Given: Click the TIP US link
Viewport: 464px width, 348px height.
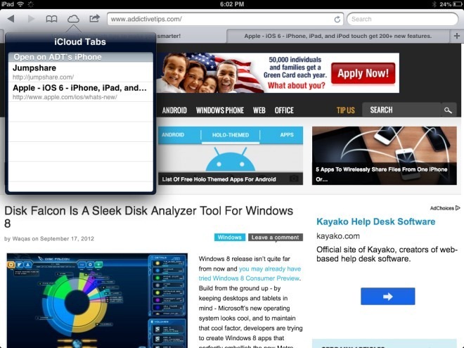Looking at the screenshot, I should [346, 110].
